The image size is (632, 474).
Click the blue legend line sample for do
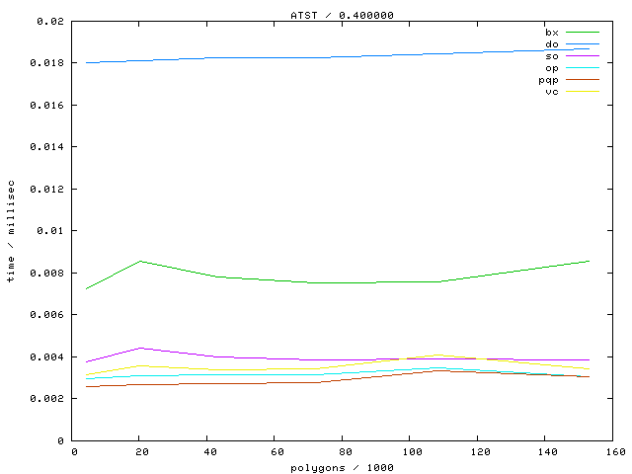pos(583,44)
